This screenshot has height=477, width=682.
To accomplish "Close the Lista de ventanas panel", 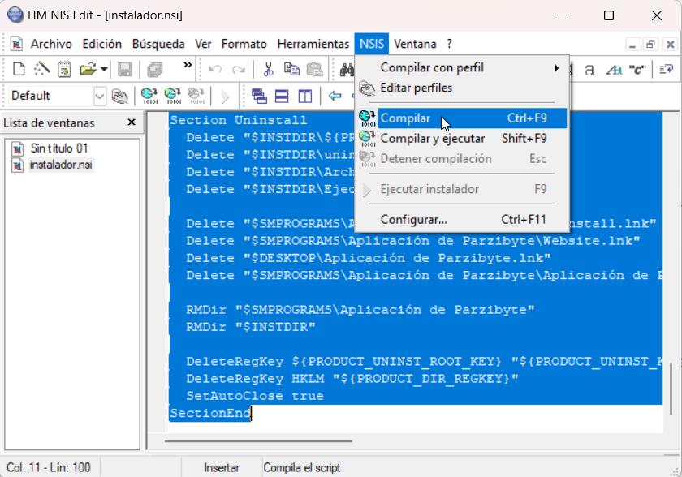I will pyautogui.click(x=132, y=122).
